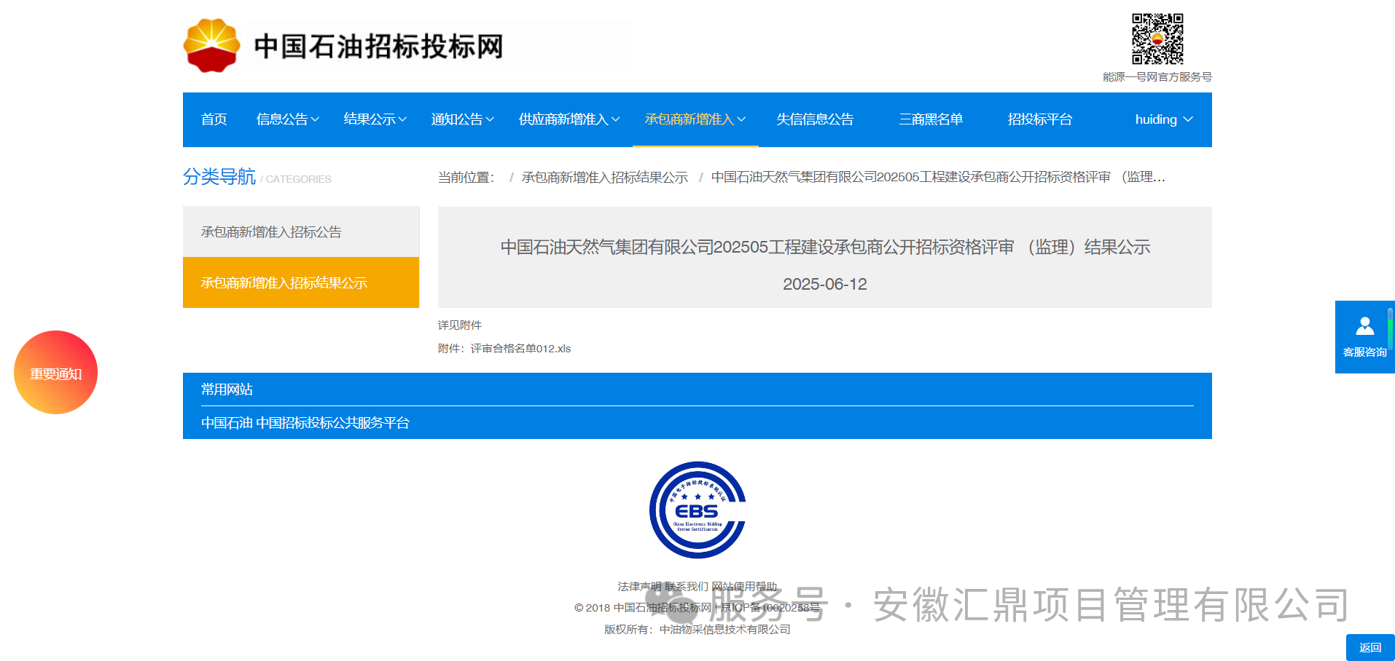Open 招投标平台 from the top navigation

pos(1039,119)
